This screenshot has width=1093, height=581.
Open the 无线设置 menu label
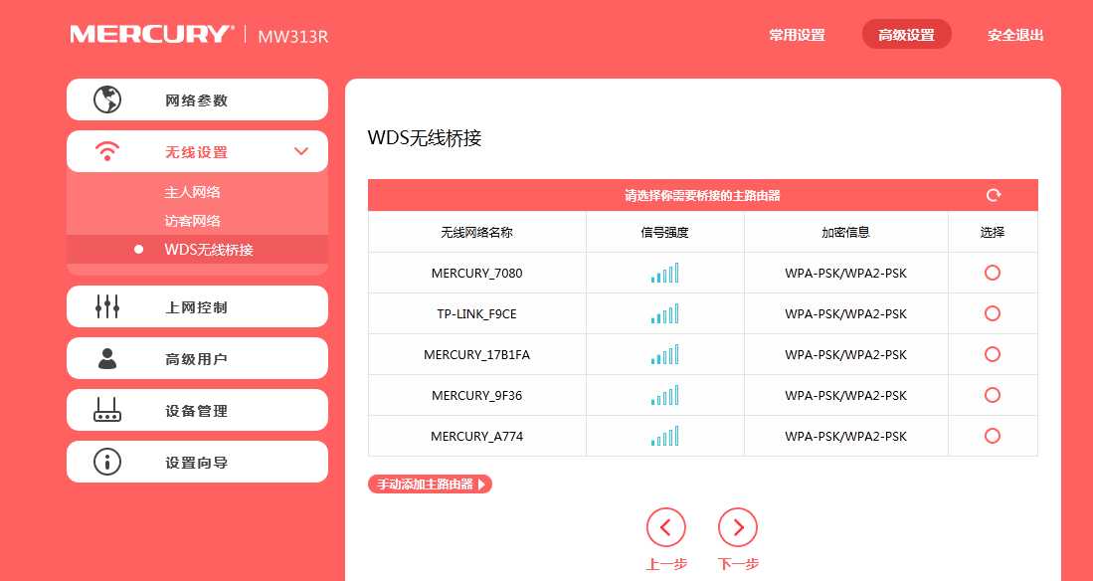[x=197, y=152]
